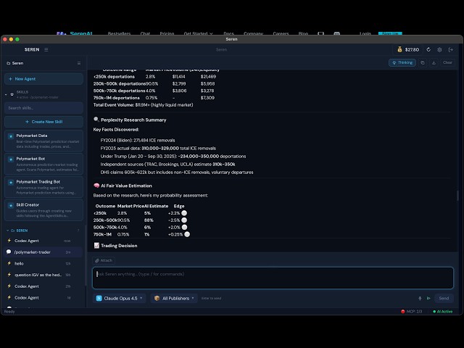Open the $27.80 wallet balance
The height and width of the screenshot is (348, 464).
point(408,50)
